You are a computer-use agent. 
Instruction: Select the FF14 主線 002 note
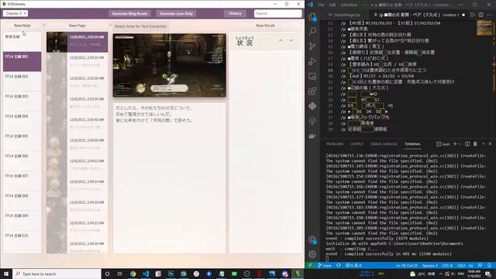click(x=22, y=81)
